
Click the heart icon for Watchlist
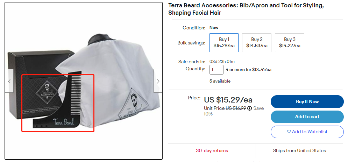point(289,132)
